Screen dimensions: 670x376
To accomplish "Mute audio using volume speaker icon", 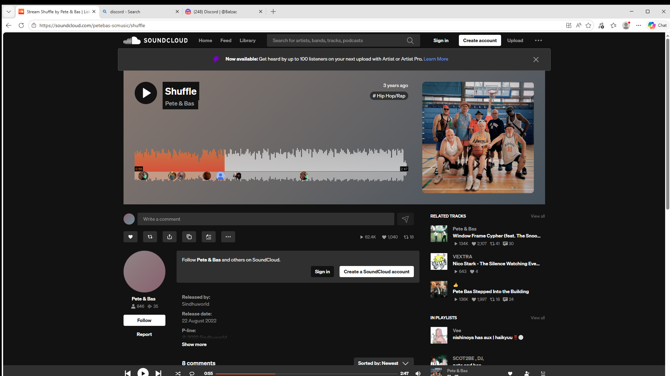I will tap(418, 373).
